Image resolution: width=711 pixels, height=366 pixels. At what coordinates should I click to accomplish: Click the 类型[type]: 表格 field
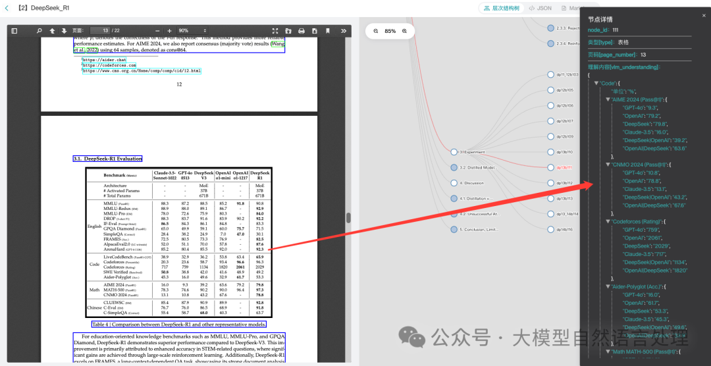[608, 42]
